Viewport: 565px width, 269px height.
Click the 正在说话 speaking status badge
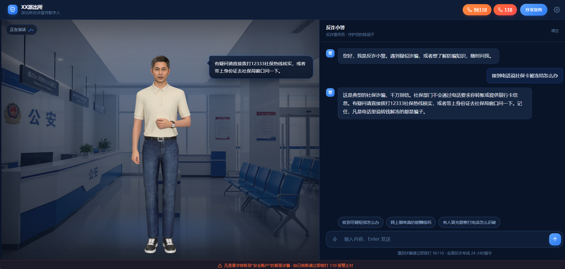pyautogui.click(x=22, y=29)
